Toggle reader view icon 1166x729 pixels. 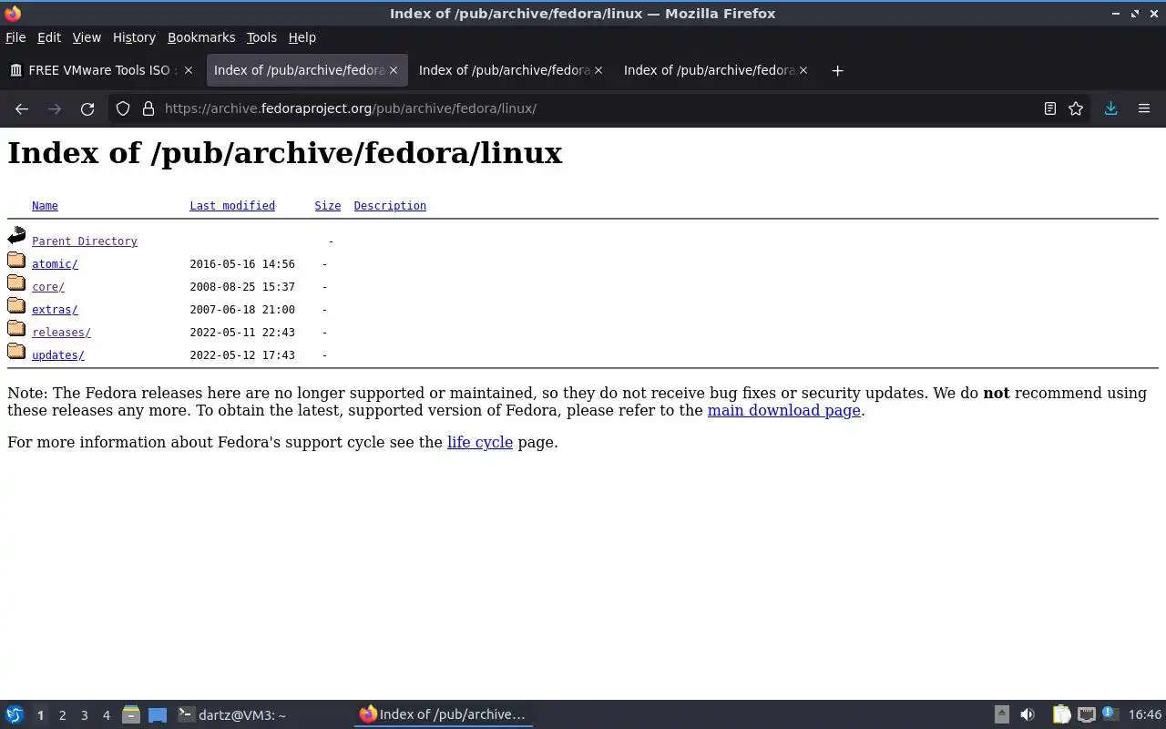click(x=1049, y=108)
